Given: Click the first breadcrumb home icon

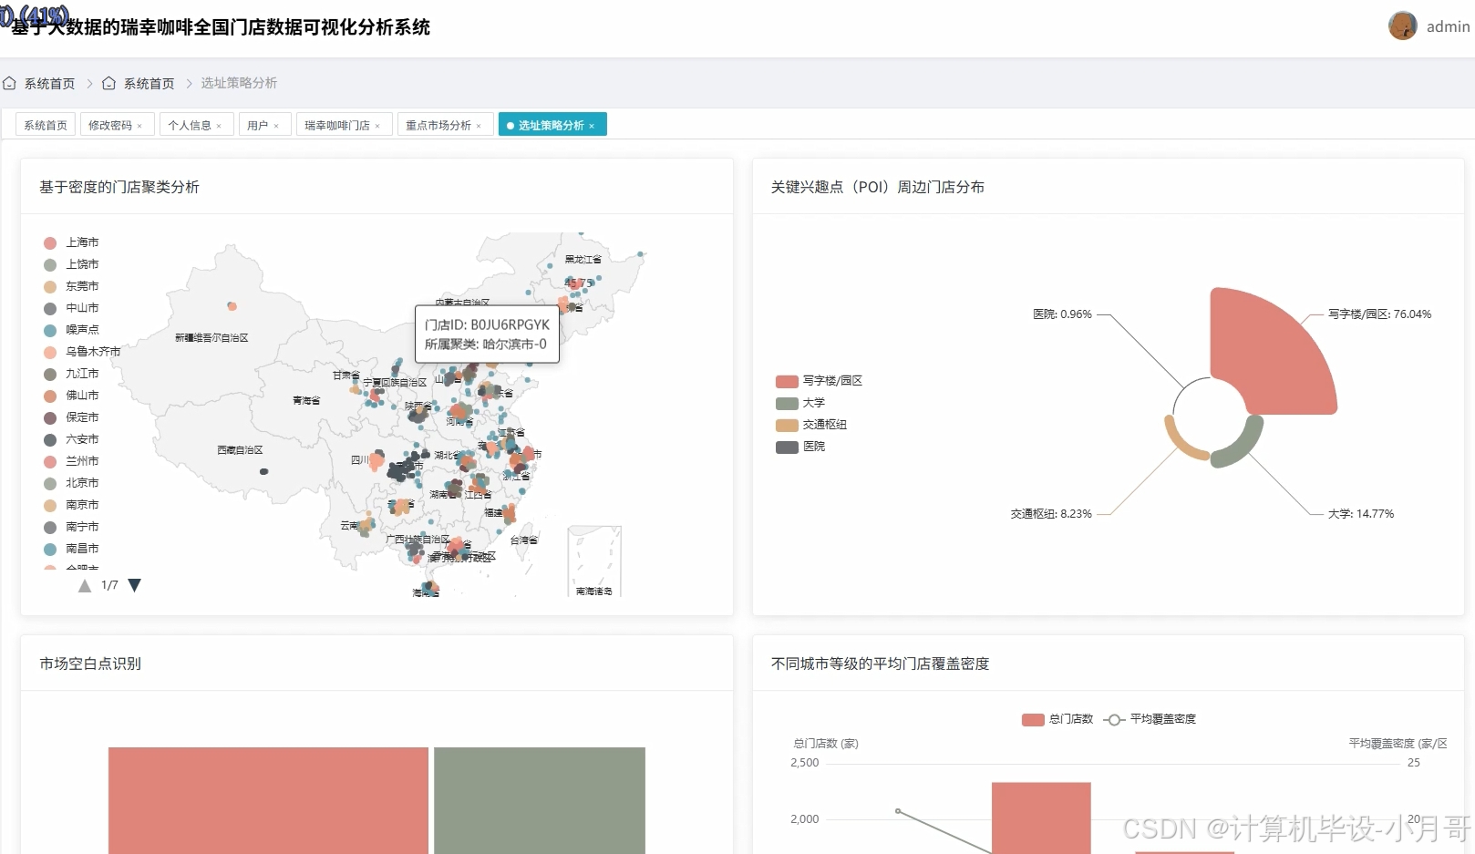Looking at the screenshot, I should [9, 83].
